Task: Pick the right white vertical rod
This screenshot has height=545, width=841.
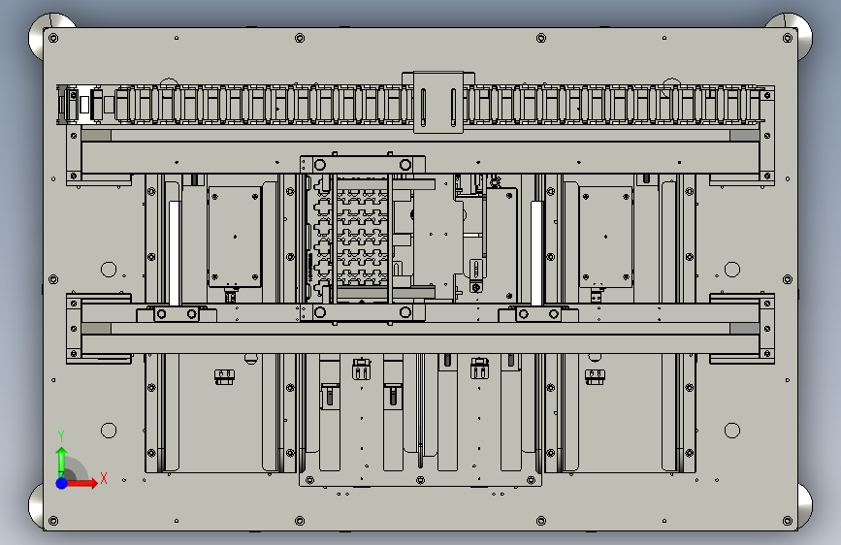Action: pos(536,253)
